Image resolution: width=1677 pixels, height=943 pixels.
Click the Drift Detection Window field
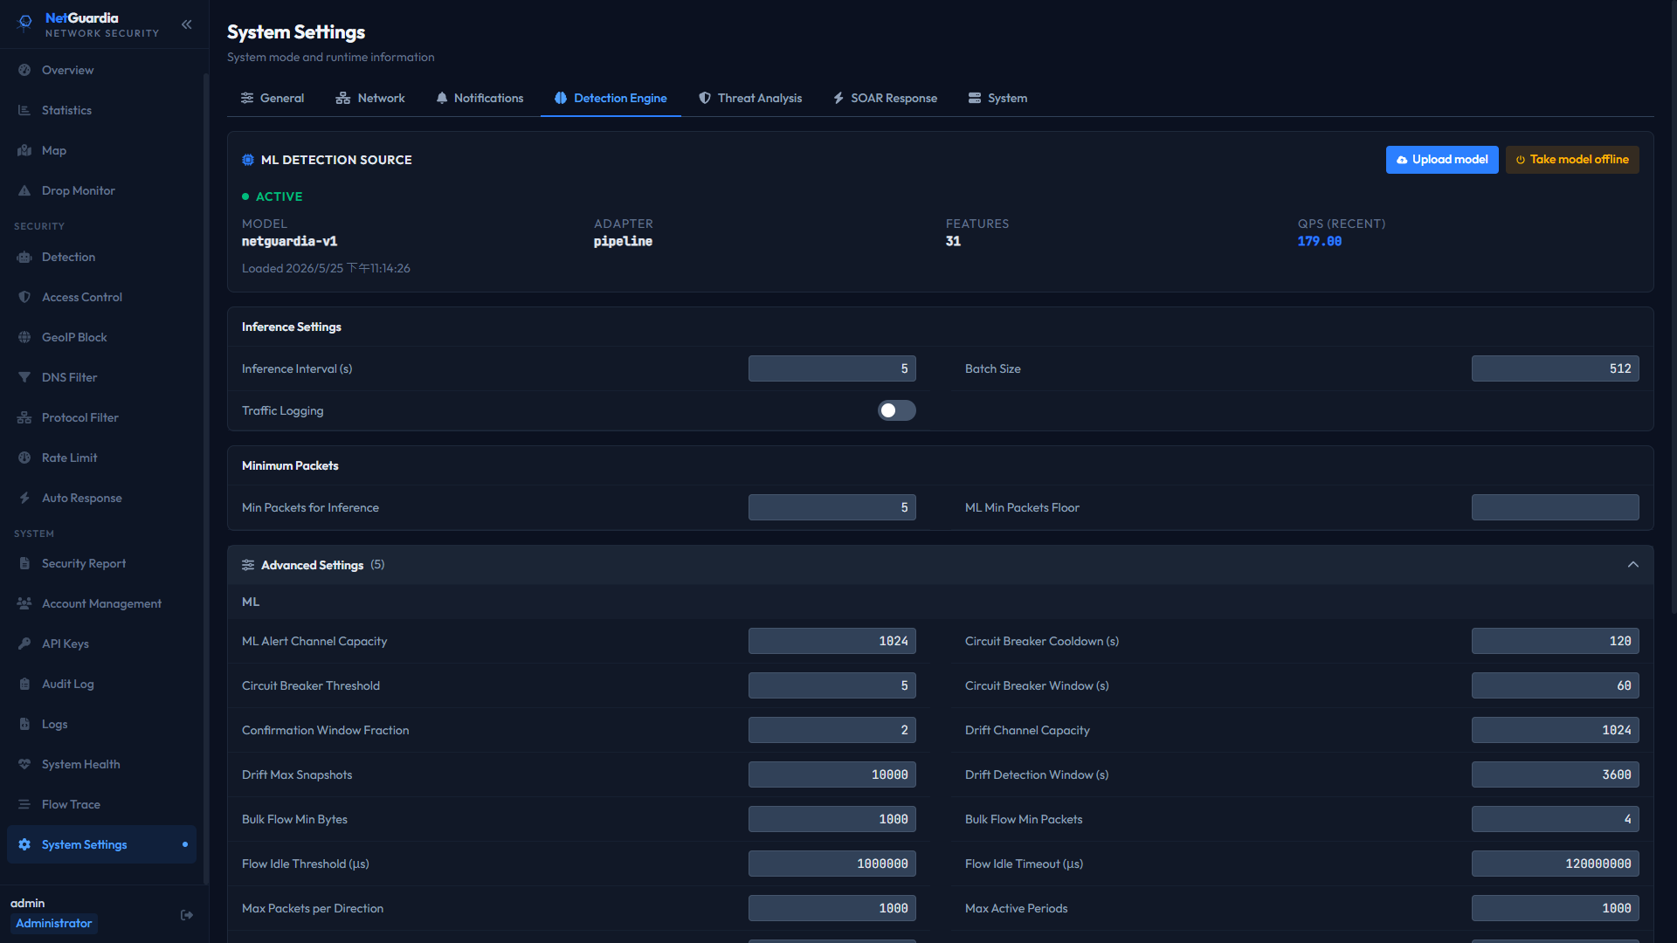click(1556, 774)
